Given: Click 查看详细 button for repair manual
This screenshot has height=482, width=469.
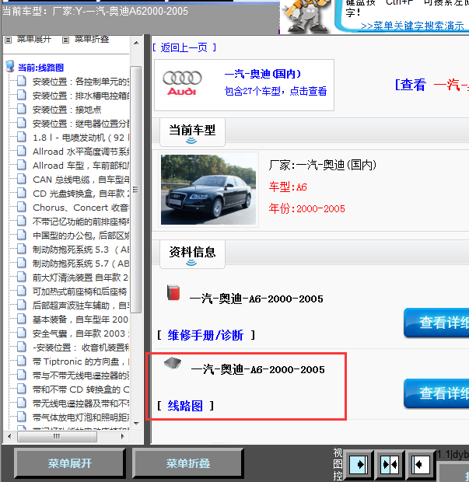Looking at the screenshot, I should [436, 323].
